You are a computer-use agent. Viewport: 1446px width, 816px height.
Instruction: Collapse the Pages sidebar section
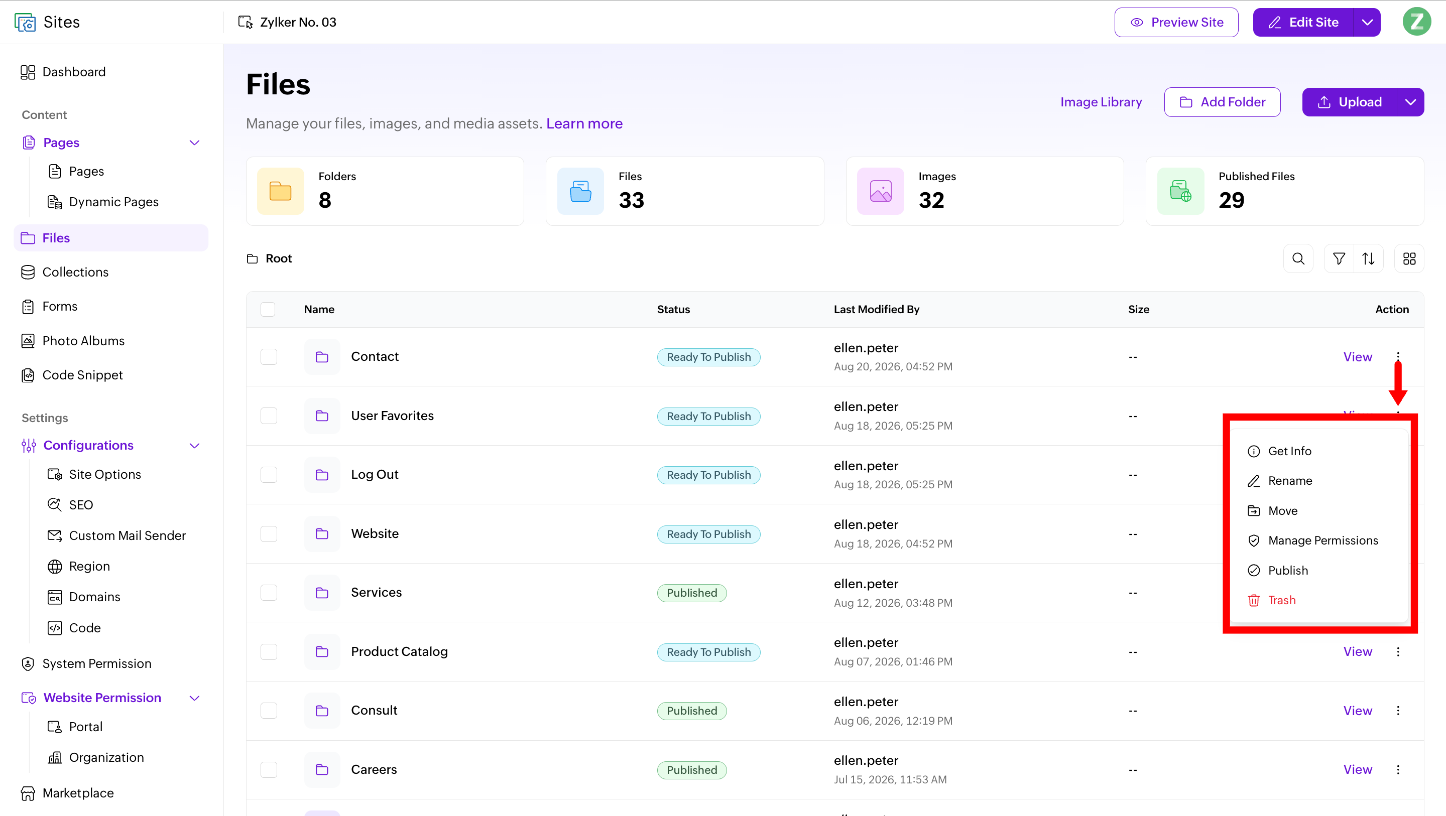click(194, 143)
